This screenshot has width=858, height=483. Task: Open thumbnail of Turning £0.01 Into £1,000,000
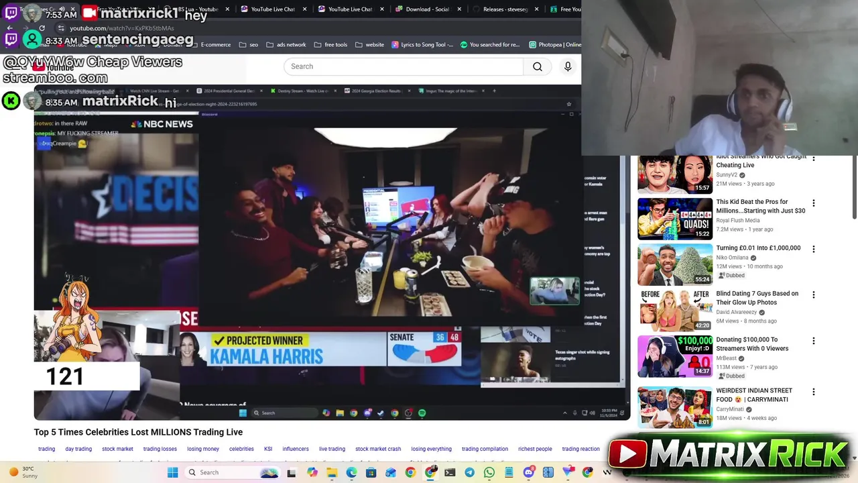click(x=675, y=264)
